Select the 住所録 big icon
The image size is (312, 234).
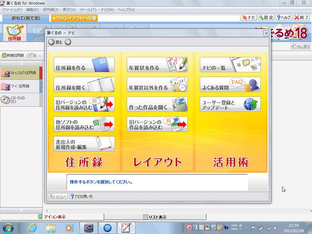[x=15, y=33]
